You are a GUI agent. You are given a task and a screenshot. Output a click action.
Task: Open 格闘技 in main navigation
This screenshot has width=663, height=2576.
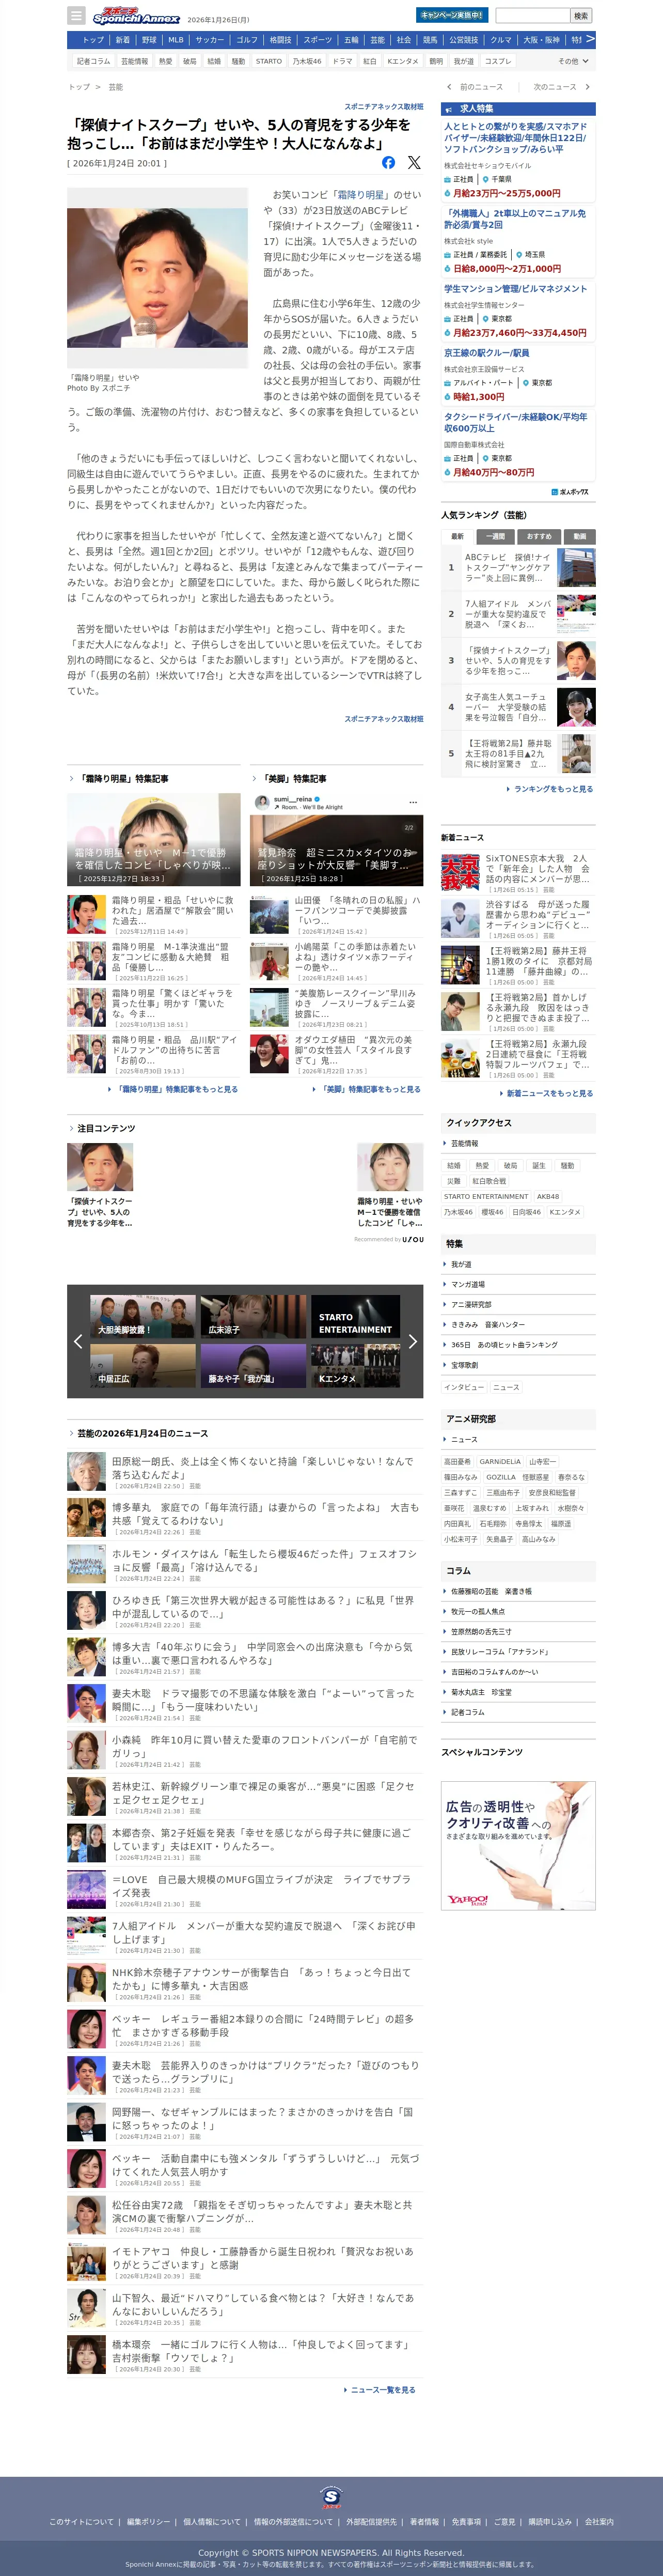click(280, 40)
